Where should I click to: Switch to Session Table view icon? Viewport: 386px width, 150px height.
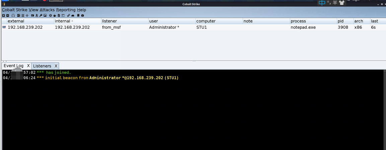pos(23,15)
